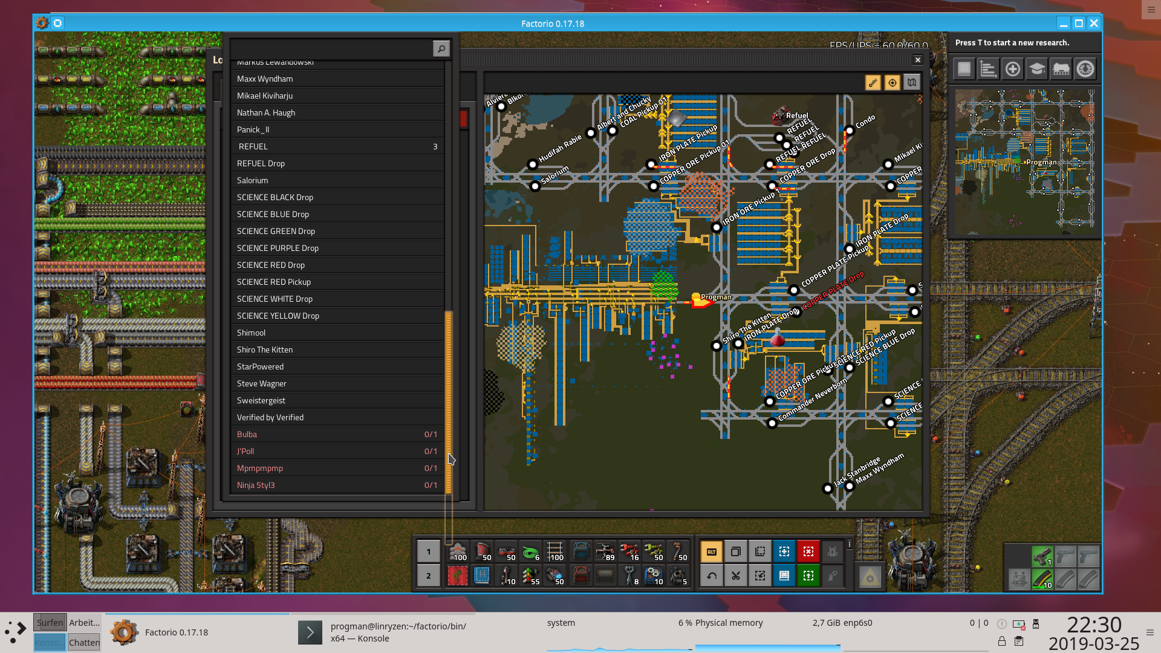Select the red Bulba 0/1 entry
Image resolution: width=1161 pixels, height=653 pixels.
[x=337, y=435]
